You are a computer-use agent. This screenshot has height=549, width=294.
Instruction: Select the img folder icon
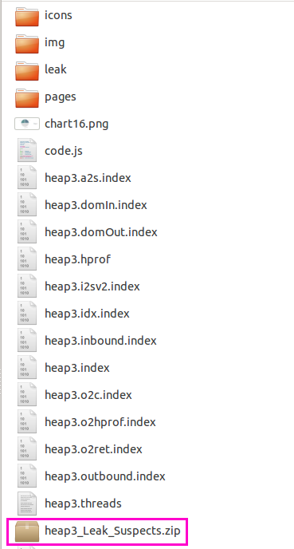[27, 43]
